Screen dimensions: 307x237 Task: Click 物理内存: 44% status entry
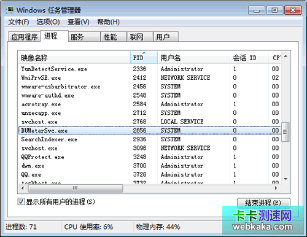[x=158, y=227]
